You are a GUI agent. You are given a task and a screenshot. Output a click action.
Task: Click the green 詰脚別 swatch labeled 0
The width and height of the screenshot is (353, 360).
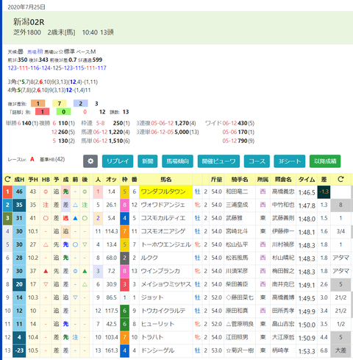click(x=64, y=112)
